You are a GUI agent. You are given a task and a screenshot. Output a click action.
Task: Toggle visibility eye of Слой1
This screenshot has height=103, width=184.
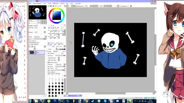tap(29, 51)
